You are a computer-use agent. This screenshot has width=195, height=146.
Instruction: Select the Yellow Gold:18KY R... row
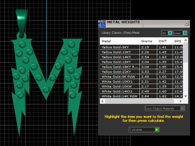tap(141, 67)
